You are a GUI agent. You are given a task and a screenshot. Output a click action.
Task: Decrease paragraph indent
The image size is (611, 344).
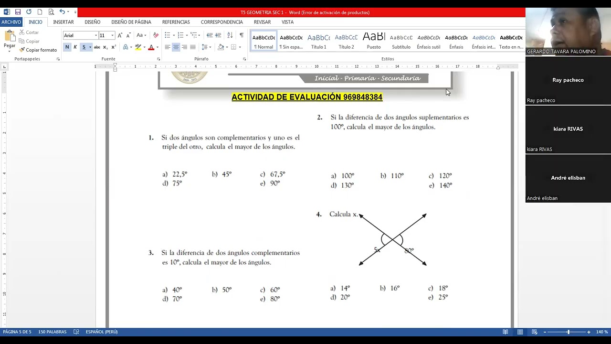click(x=210, y=35)
